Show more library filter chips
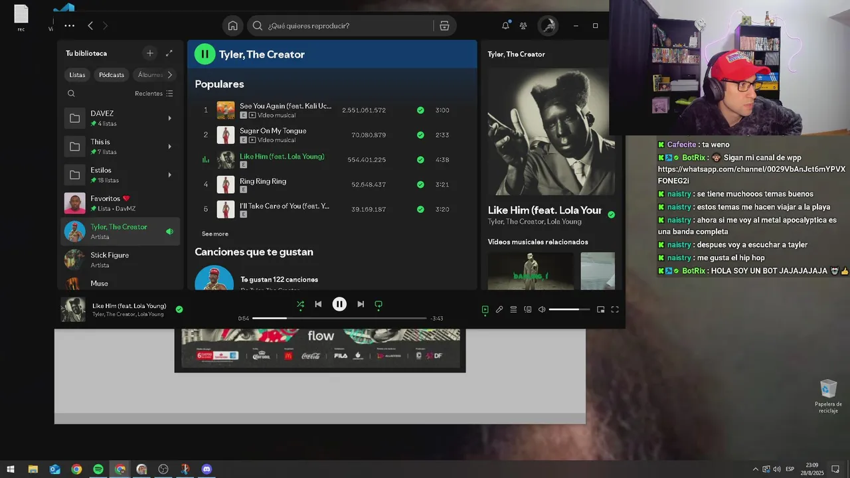The width and height of the screenshot is (850, 478). coord(170,75)
